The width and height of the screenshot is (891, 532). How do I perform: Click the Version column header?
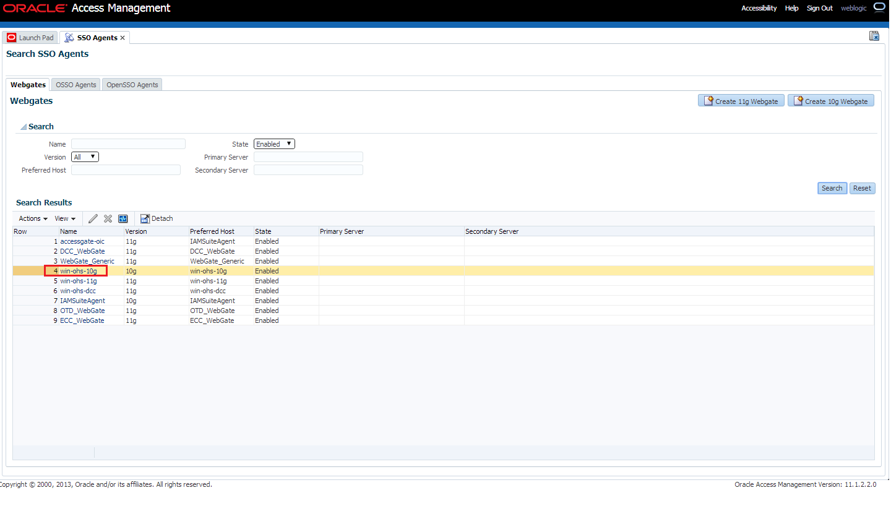[157, 231]
